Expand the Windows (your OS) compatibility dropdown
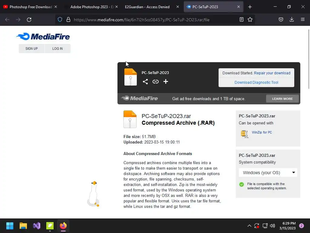310x233 pixels. tap(268, 173)
